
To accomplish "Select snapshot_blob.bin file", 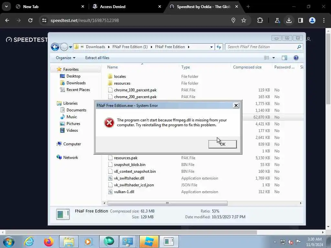I will click(130, 164).
